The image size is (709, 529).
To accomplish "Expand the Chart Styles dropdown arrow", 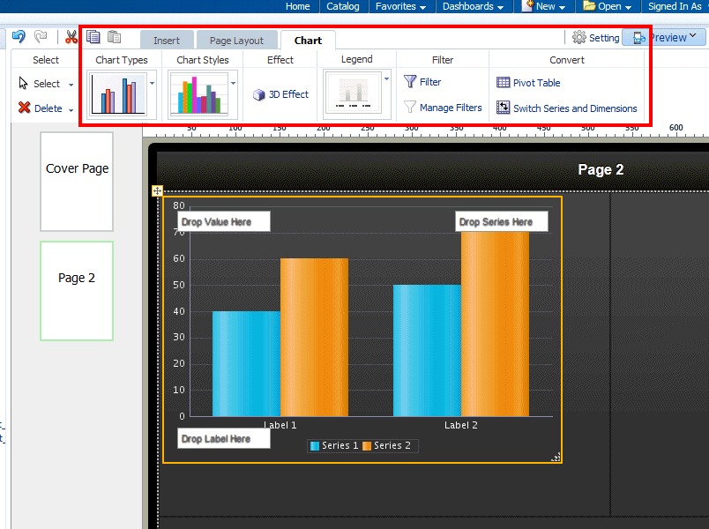I will [234, 83].
